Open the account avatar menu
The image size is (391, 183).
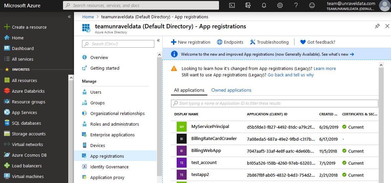[x=385, y=6]
